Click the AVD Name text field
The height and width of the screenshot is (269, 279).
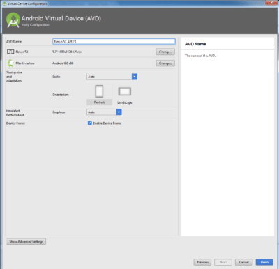click(x=114, y=41)
